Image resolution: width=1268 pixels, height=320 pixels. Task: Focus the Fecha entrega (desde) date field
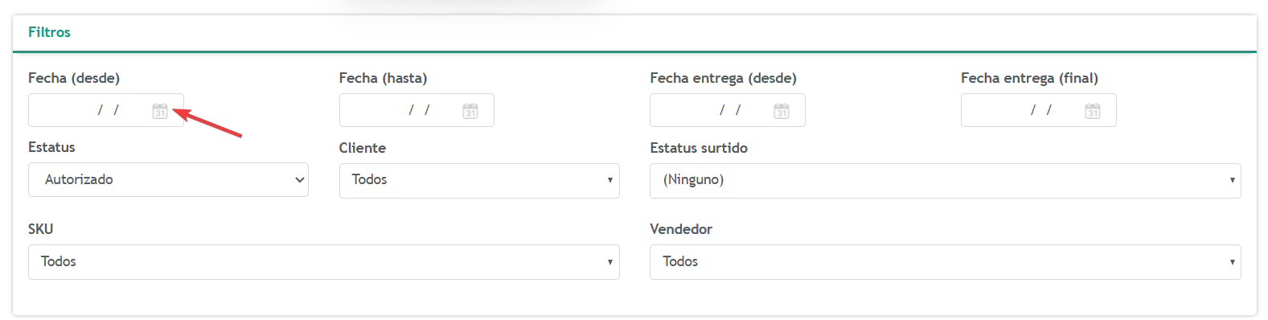click(x=728, y=110)
